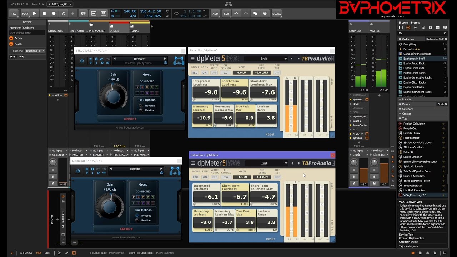Open help question mark in STRUCTURE VCA window
Image resolution: width=457 pixels, height=257 pixels.
click(90, 63)
